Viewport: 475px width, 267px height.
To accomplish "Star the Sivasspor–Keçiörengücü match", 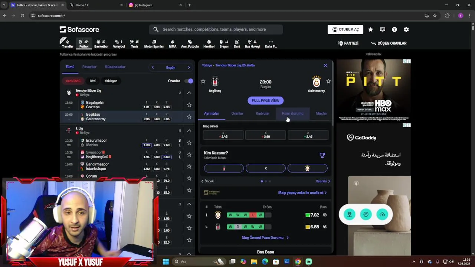I will [x=189, y=155].
